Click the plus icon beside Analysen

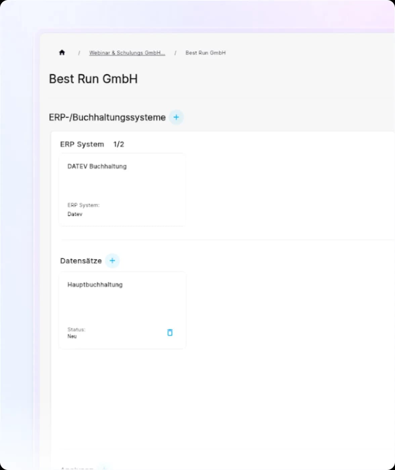tap(104, 468)
